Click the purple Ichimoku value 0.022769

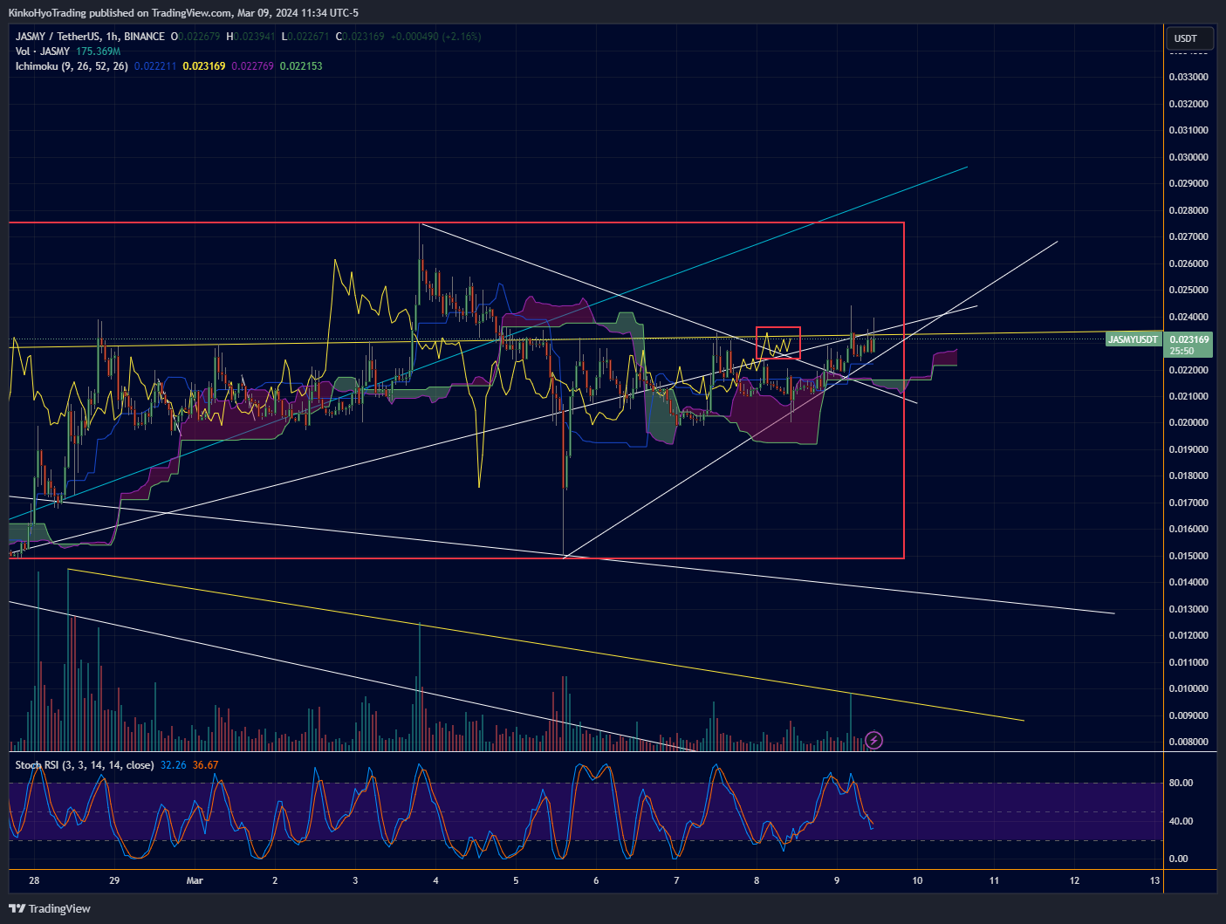coord(252,66)
